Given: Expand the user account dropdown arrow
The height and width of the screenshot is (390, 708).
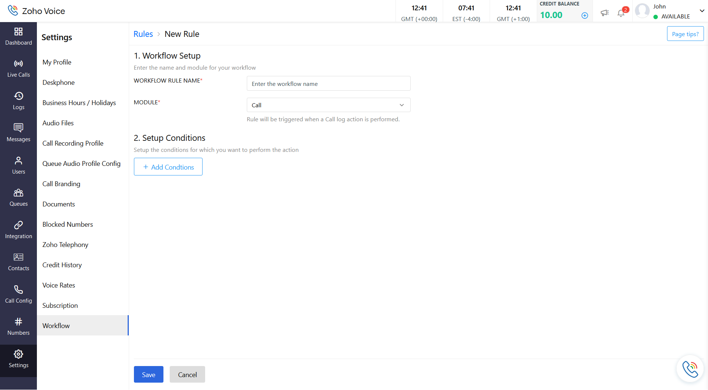Looking at the screenshot, I should point(702,11).
